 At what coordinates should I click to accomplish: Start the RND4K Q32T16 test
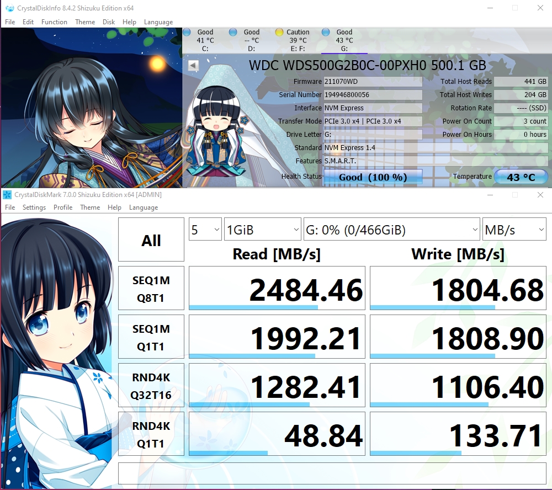151,386
